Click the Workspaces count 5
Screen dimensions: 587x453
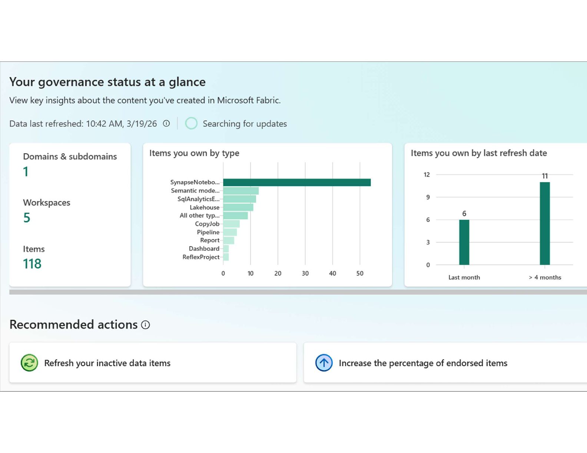(27, 218)
